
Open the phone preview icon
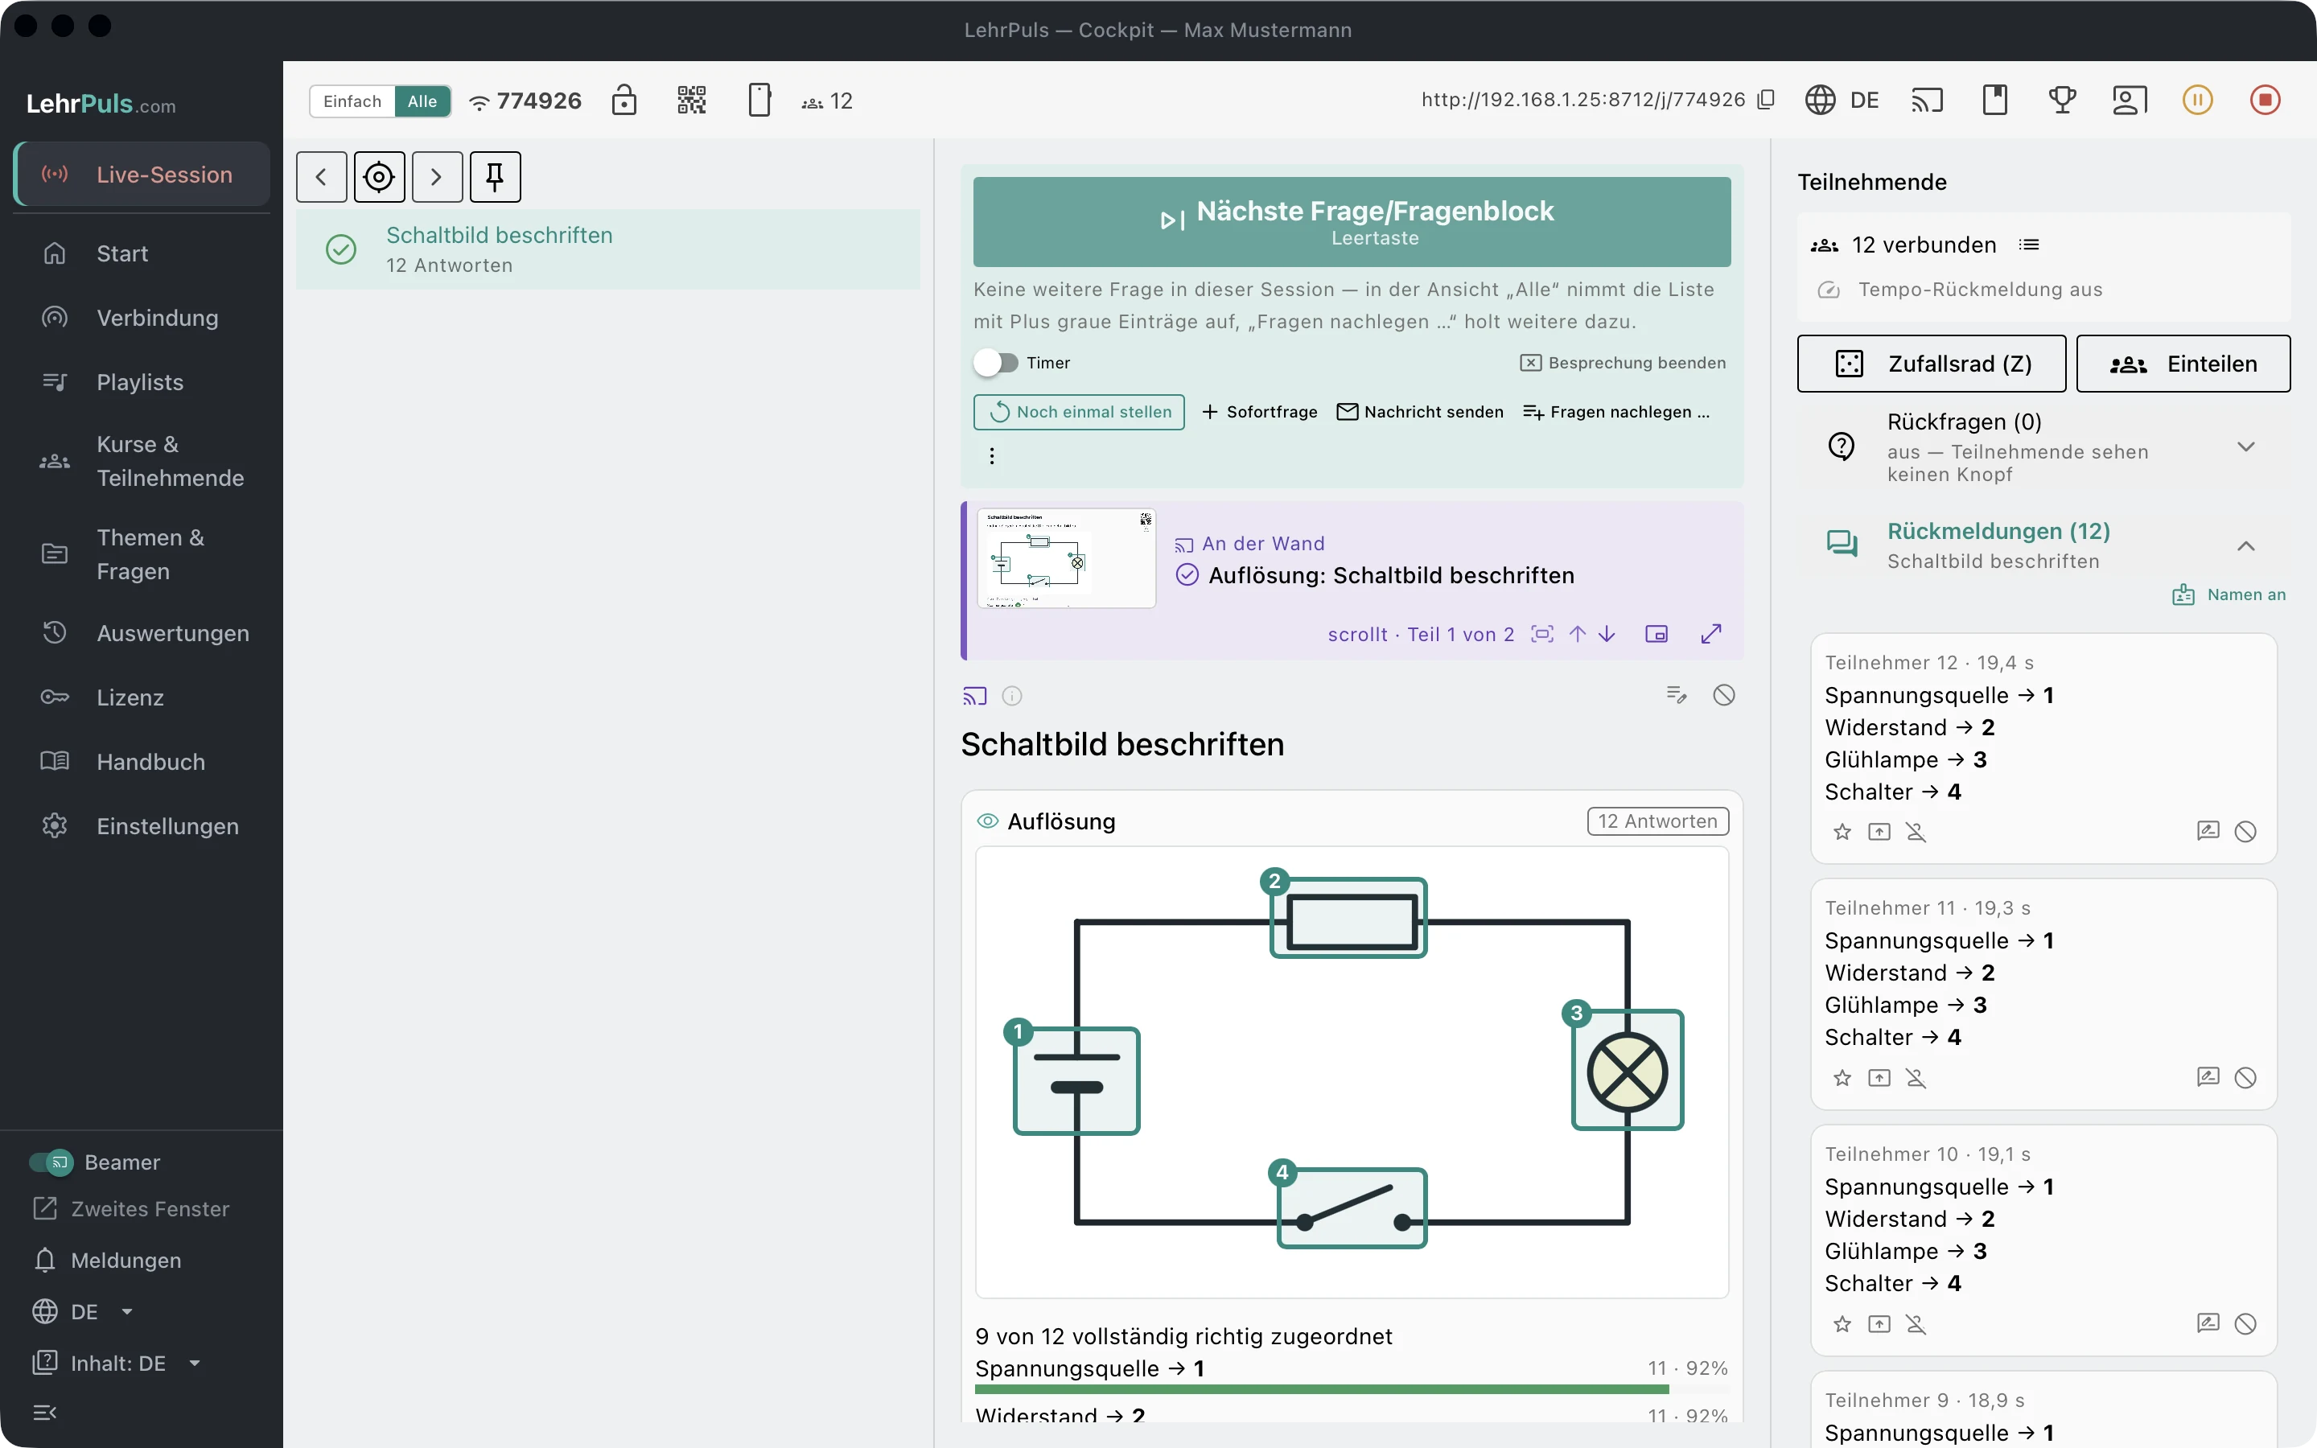(759, 100)
